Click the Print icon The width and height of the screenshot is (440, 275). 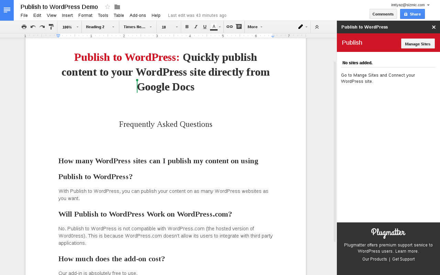click(x=24, y=27)
